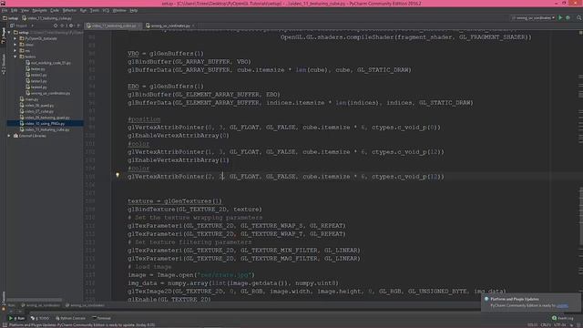
Task: Open the File menu
Action: (x=5, y=10)
